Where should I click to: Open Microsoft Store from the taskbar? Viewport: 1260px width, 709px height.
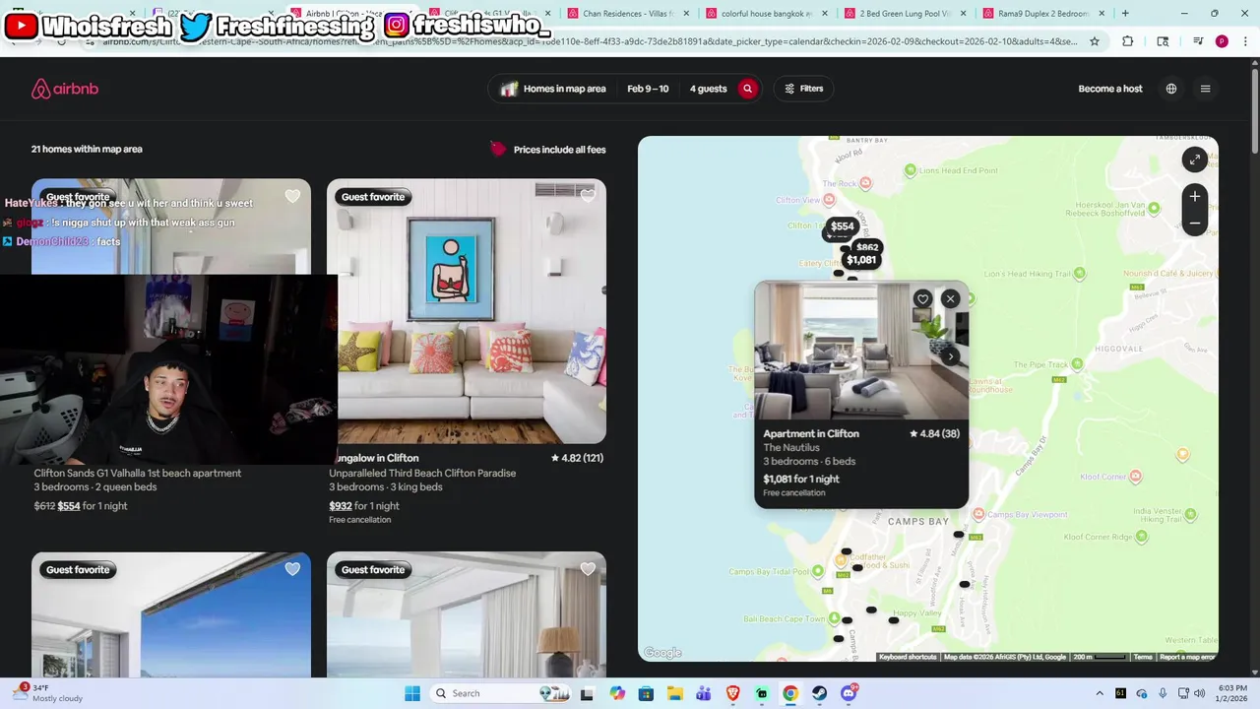646,693
